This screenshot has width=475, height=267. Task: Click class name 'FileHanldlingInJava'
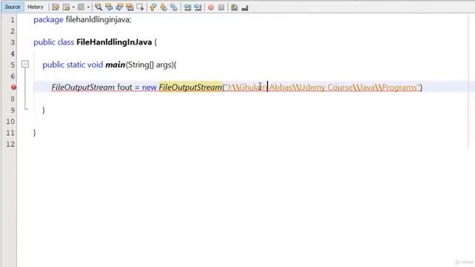point(114,42)
